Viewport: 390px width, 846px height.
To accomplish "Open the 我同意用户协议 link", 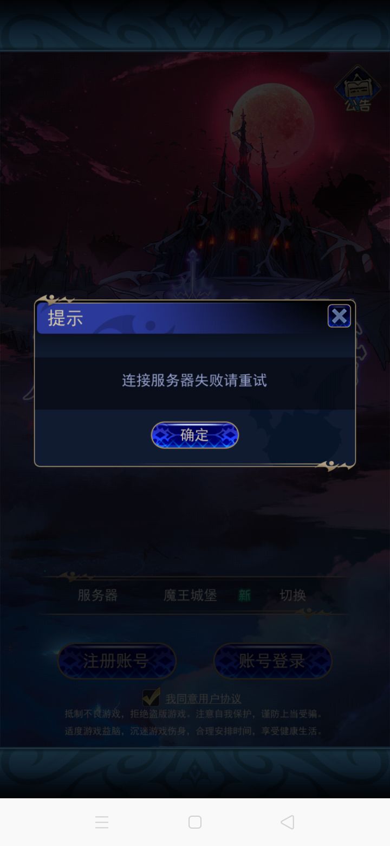I will point(203,698).
